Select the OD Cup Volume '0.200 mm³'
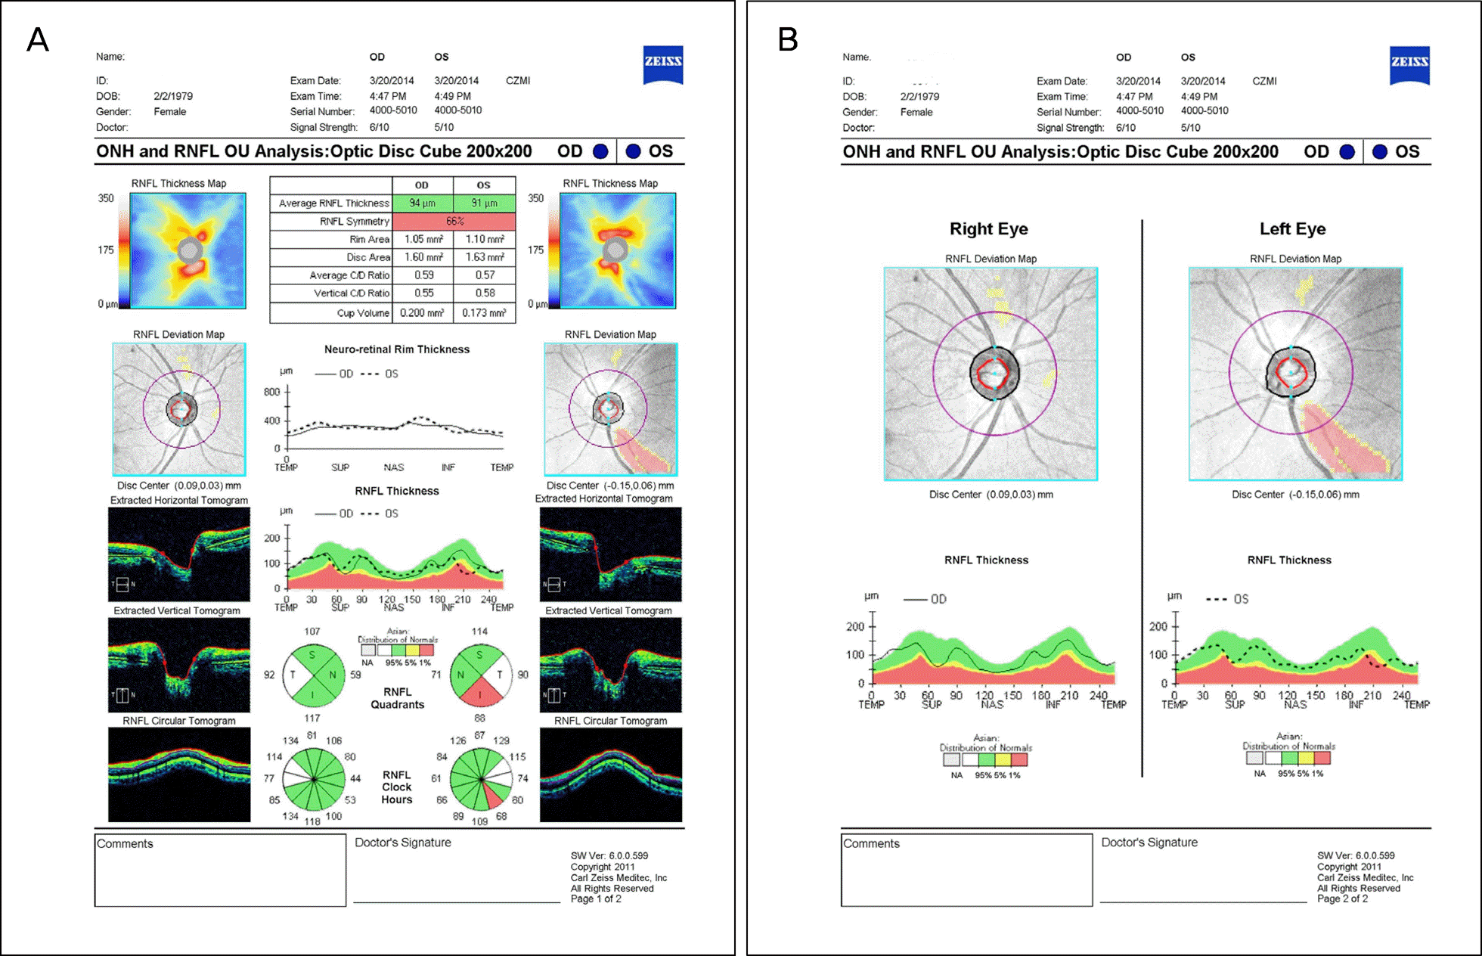The image size is (1482, 956). [423, 312]
